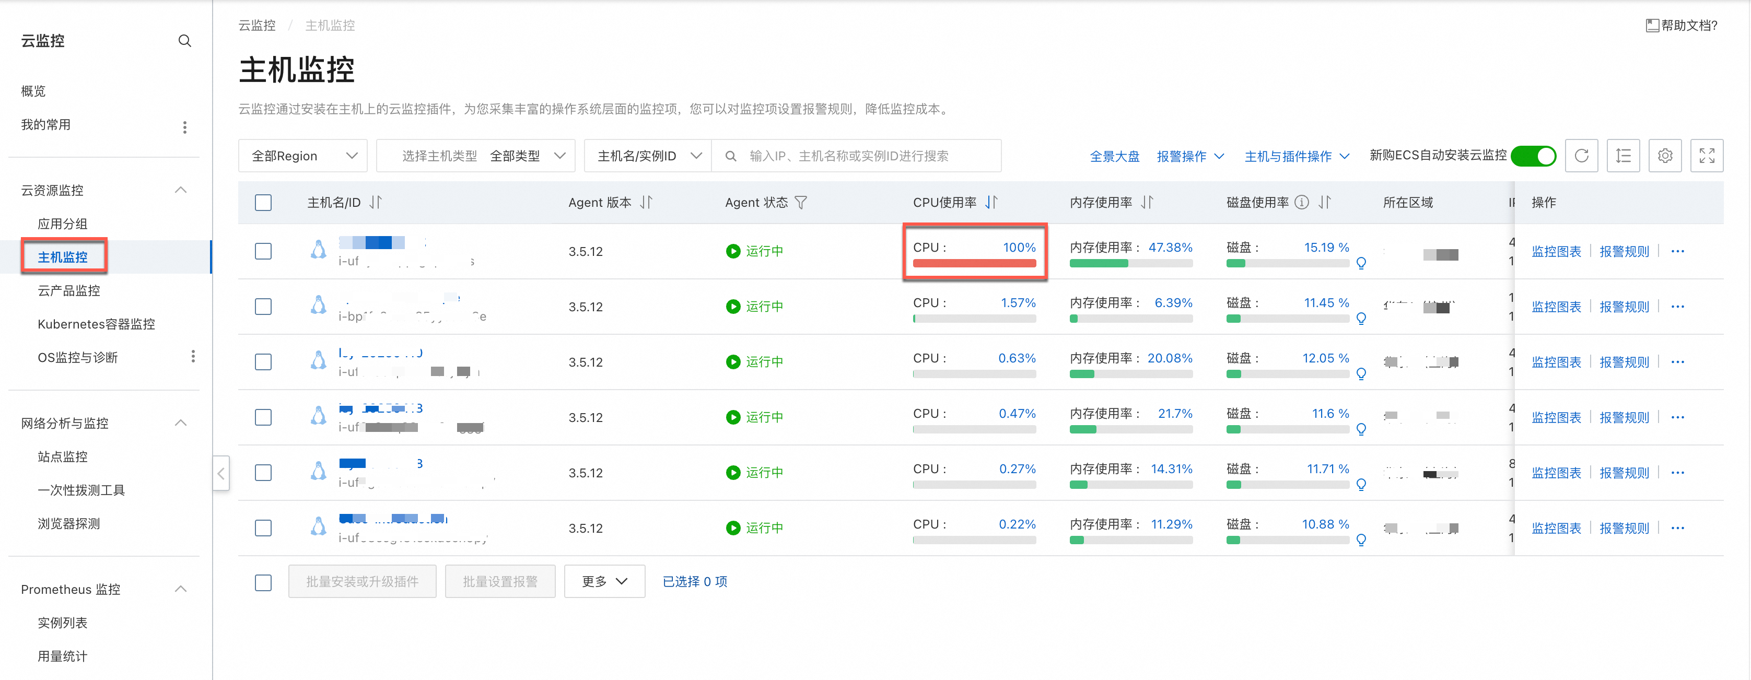Open the 我的常用 more-options dots
This screenshot has height=680, width=1751.
[185, 127]
